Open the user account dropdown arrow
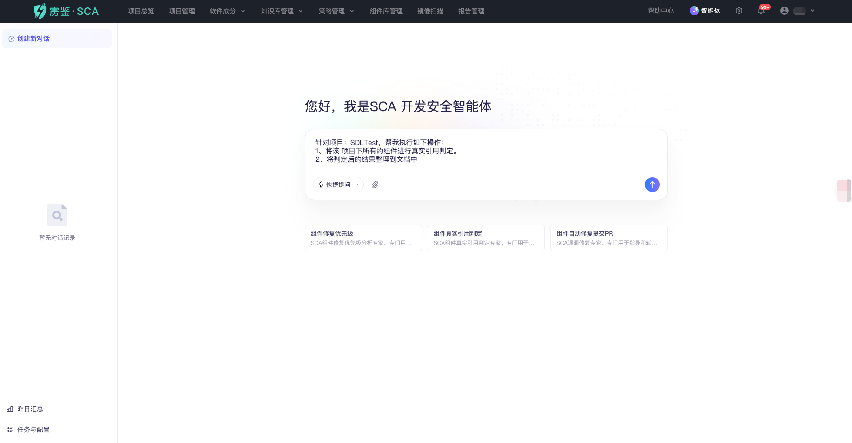This screenshot has height=443, width=852. point(812,11)
